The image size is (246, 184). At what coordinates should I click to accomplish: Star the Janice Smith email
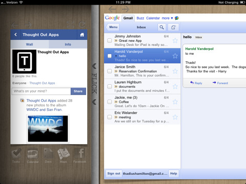[175, 71]
